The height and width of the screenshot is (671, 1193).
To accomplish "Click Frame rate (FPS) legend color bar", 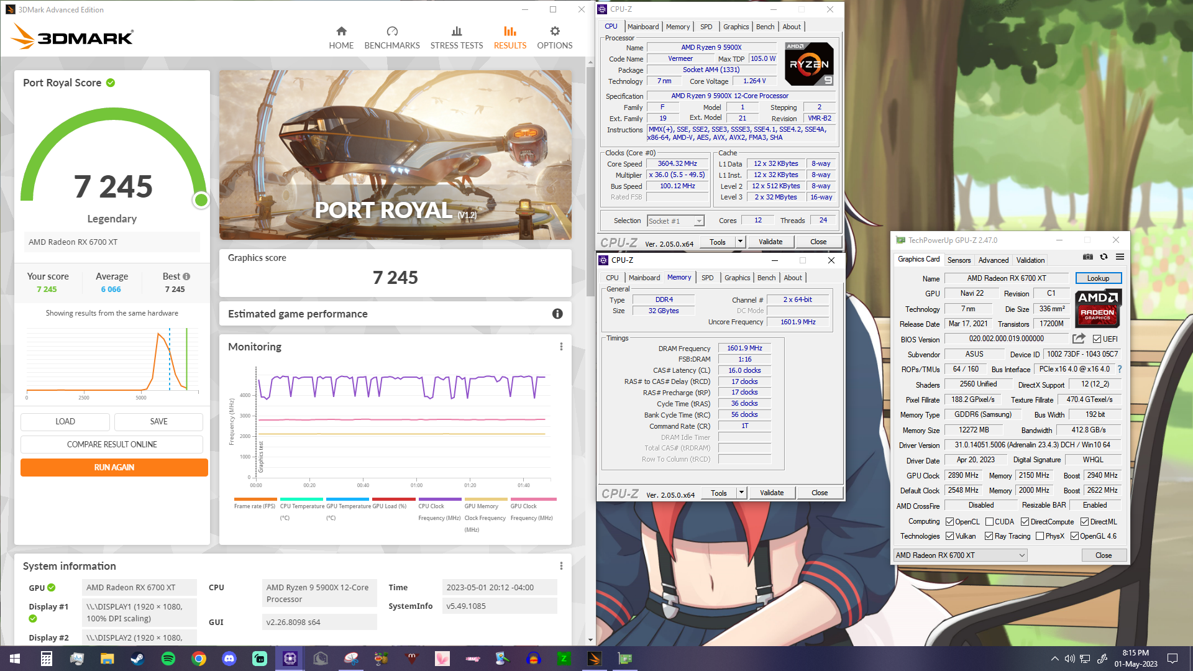I will (255, 499).
